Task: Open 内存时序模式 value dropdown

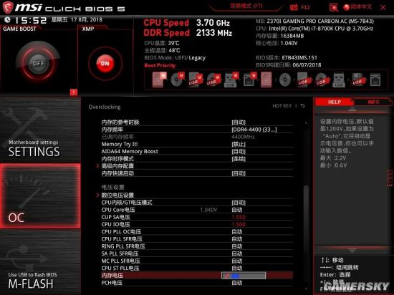Action: (x=239, y=159)
